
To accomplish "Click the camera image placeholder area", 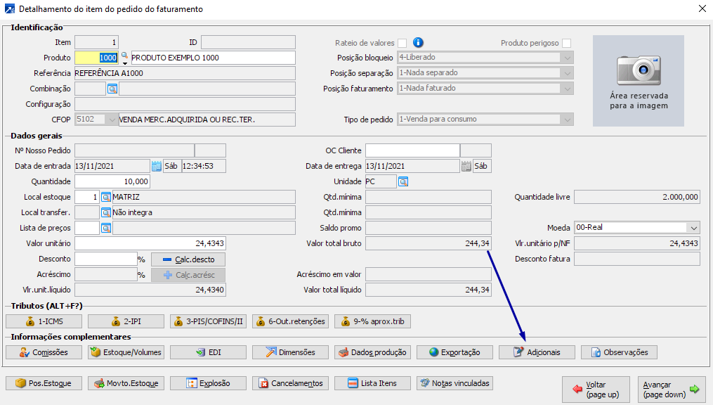I will pos(639,80).
